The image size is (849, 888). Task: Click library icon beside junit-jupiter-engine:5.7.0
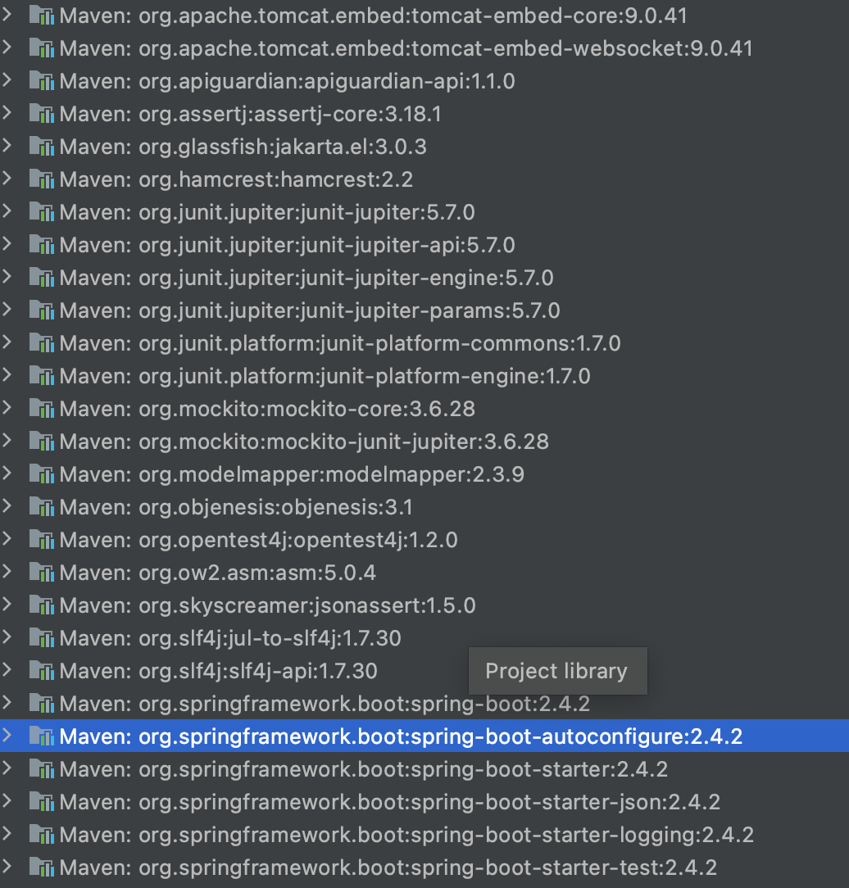point(41,278)
